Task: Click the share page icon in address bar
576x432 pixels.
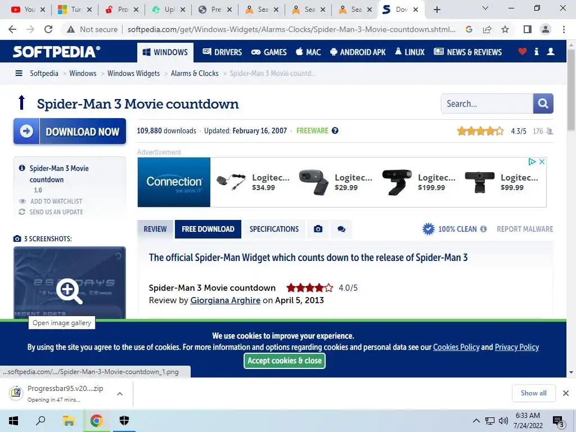Action: pyautogui.click(x=487, y=29)
